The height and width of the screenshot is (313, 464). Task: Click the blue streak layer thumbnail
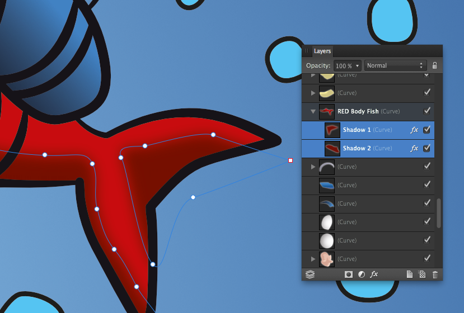tap(327, 203)
